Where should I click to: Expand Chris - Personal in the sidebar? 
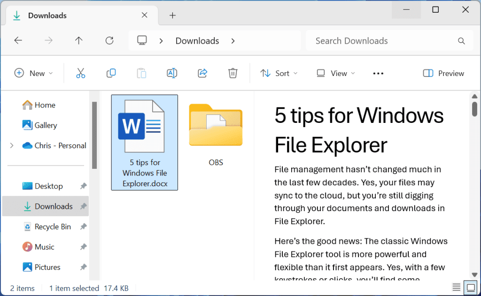coord(11,145)
